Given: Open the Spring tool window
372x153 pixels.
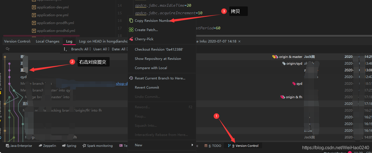Looking at the screenshot, I should coord(69,146).
